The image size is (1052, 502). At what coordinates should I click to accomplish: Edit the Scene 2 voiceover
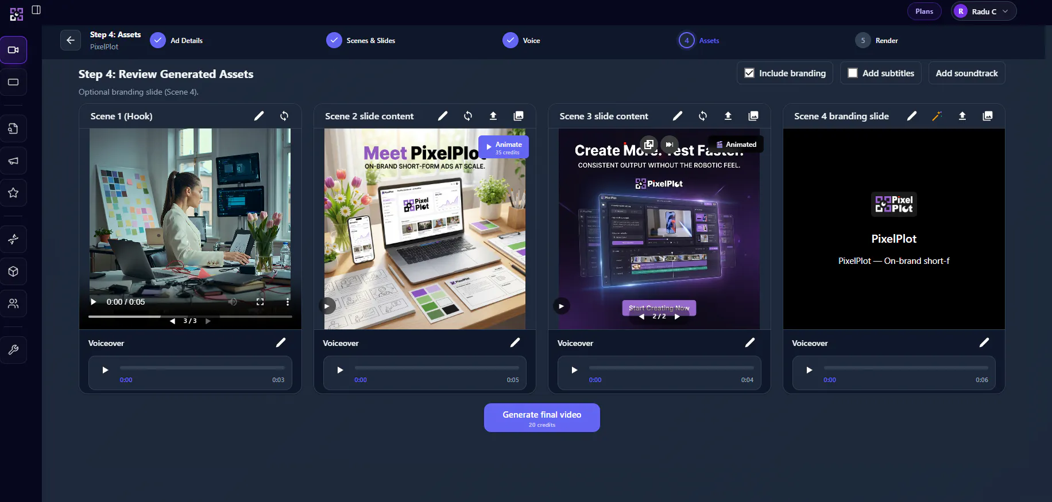click(x=515, y=343)
